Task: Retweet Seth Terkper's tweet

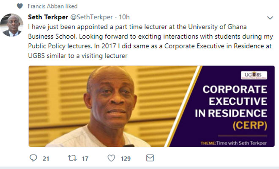Action: 72,158
